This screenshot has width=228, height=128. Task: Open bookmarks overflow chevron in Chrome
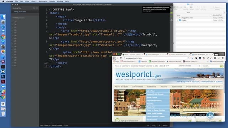coord(208,62)
